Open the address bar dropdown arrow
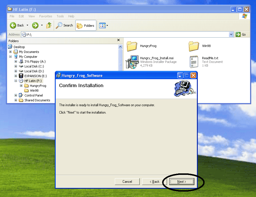Viewport: 256px width, 197px height. (x=231, y=34)
